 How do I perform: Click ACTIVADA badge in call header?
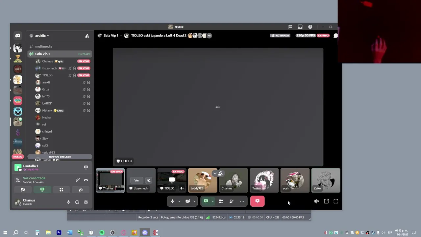(281, 36)
